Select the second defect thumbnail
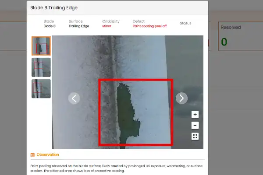Viewport: 263px width, 175px height. (41, 67)
